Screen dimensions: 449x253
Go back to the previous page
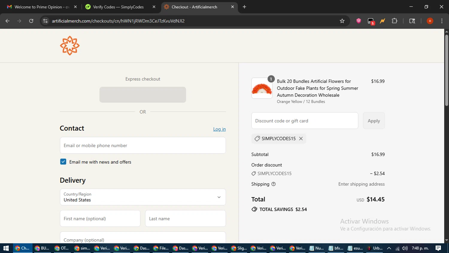click(7, 21)
